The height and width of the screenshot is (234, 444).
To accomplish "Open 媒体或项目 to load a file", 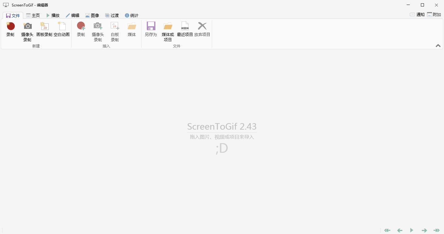I will (x=168, y=26).
